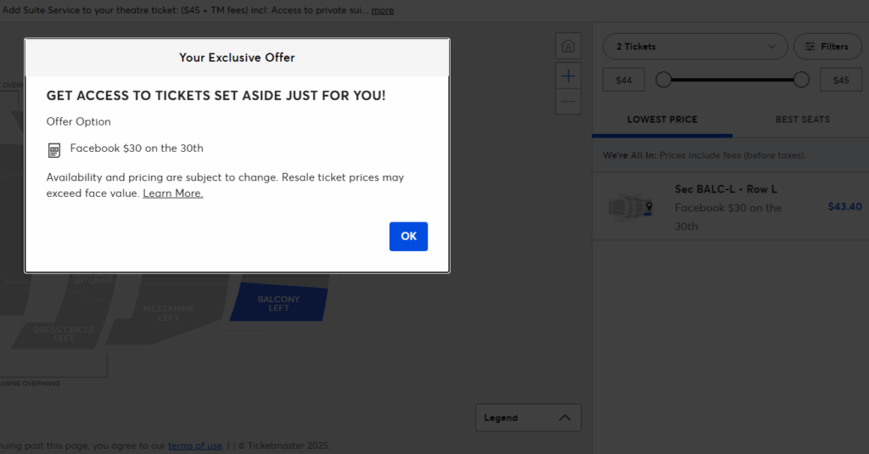Expand the 2 Tickets quantity dropdown

[695, 47]
